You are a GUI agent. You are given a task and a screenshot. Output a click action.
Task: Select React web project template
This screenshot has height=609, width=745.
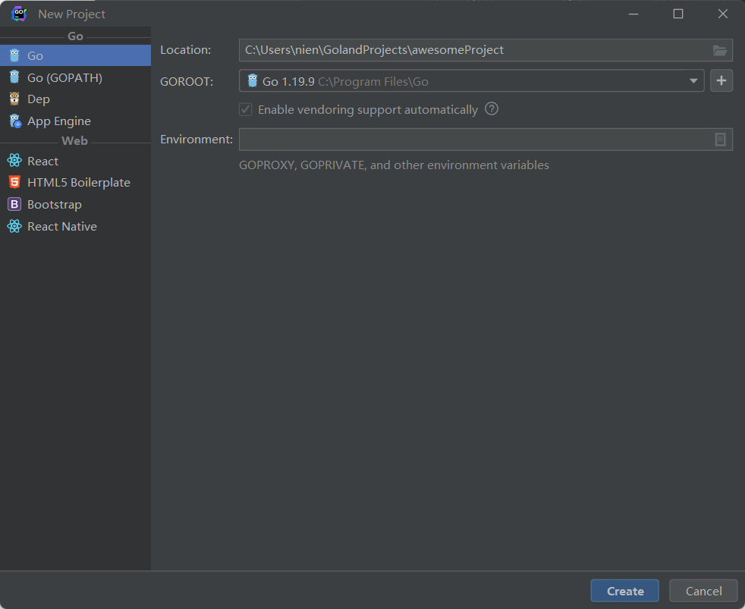pos(75,161)
